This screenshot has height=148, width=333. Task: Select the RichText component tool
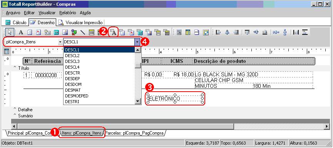pyautogui.click(x=38, y=32)
